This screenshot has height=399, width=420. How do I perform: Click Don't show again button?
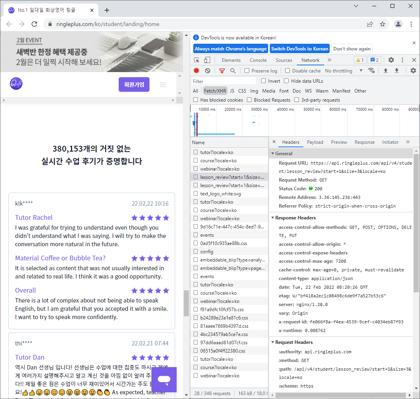352,49
